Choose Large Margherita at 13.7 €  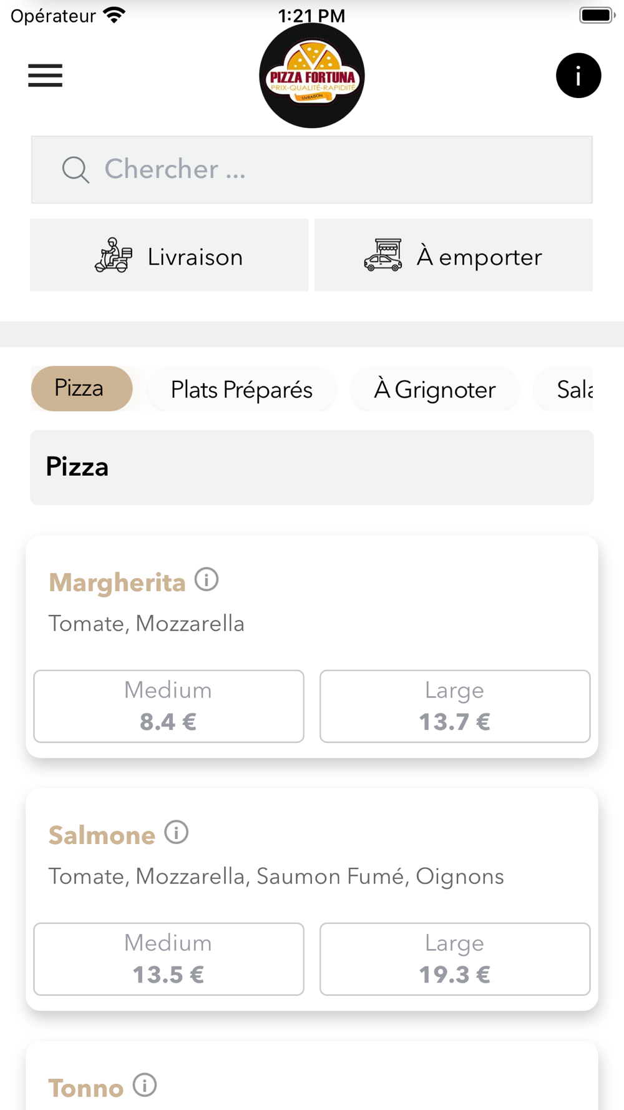click(x=455, y=706)
